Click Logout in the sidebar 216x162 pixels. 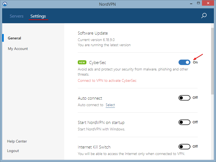coord(13,151)
